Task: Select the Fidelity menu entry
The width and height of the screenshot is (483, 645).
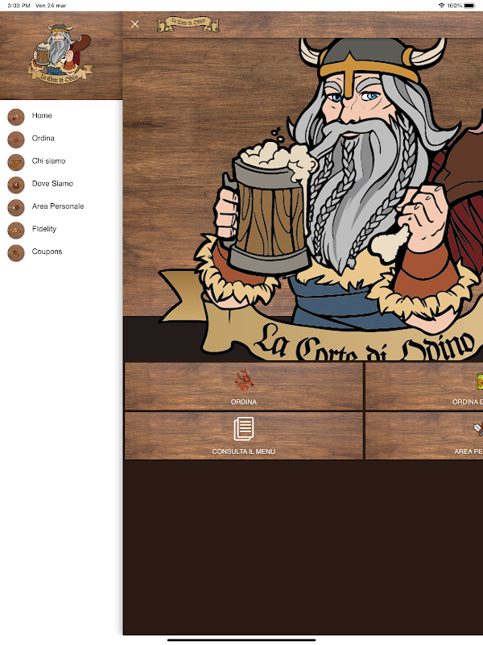Action: 44,229
